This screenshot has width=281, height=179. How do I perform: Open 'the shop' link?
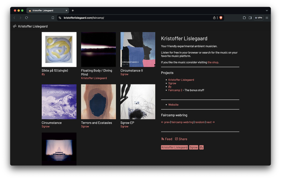213,62
